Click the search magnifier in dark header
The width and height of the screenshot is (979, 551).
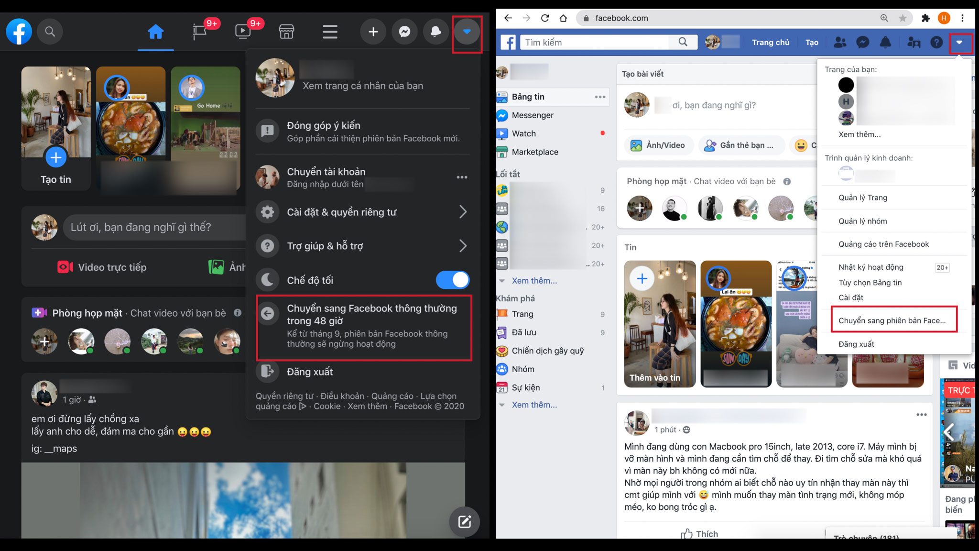50,32
